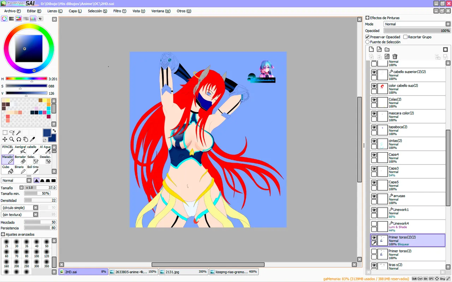Screen dimensions: 452x282
Task: Select the cabello brush tool
Action: (33, 149)
